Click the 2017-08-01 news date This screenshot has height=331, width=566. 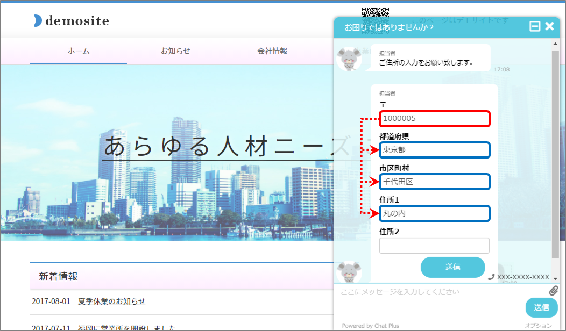pos(51,301)
